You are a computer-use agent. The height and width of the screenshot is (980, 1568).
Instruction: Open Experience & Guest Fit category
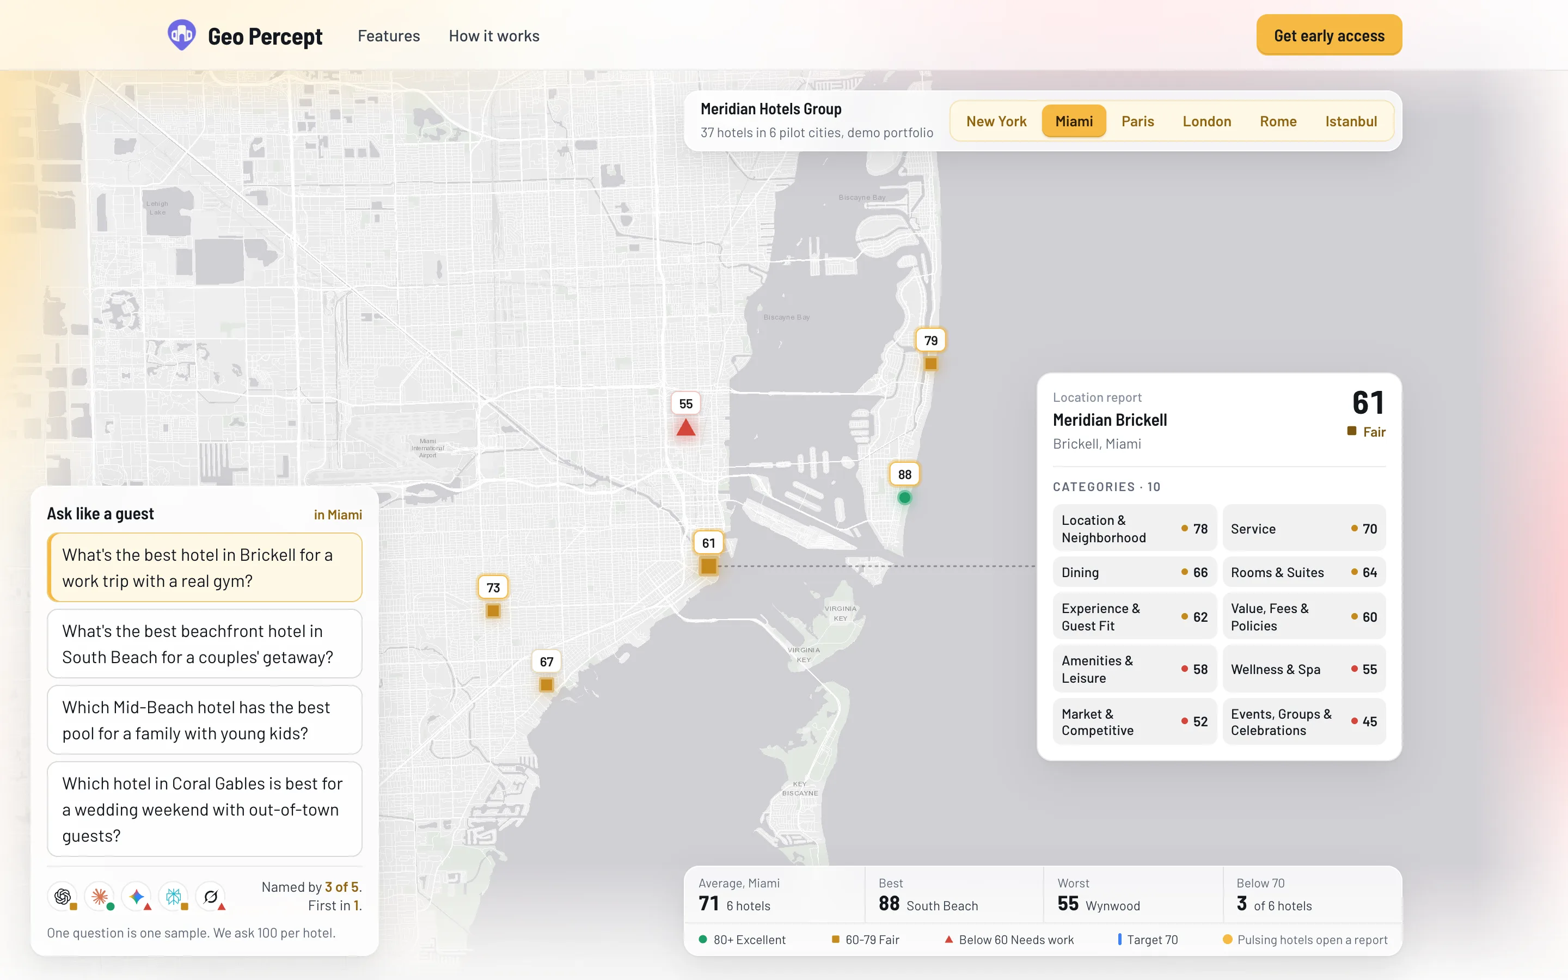[1135, 616]
